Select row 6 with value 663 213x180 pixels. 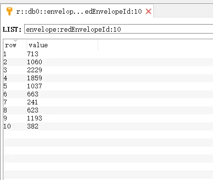(x=108, y=94)
